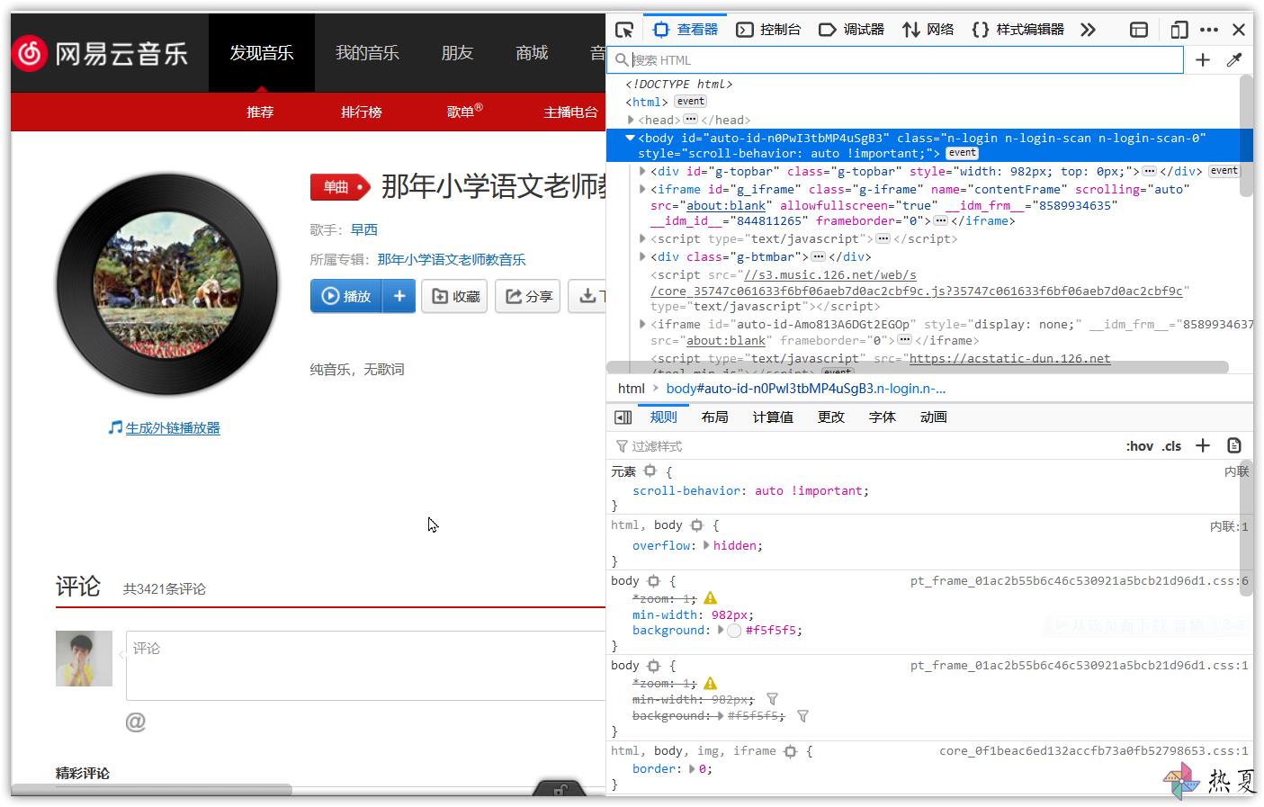Toggle print media simulation icon

pos(1234,446)
